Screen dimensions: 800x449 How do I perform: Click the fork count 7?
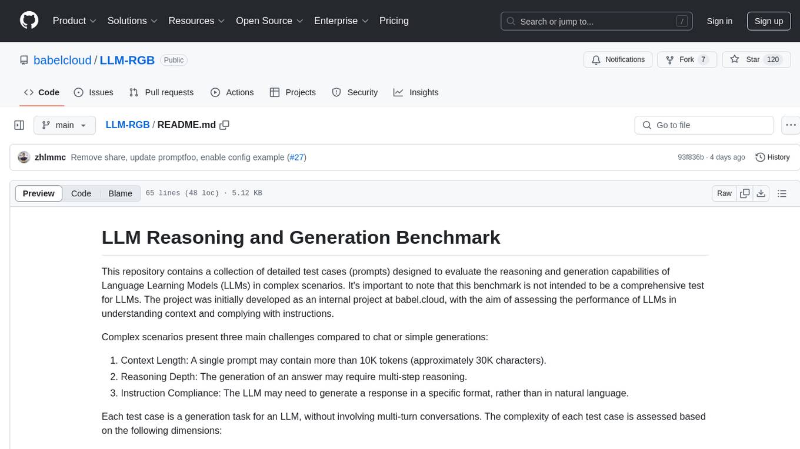tap(703, 59)
